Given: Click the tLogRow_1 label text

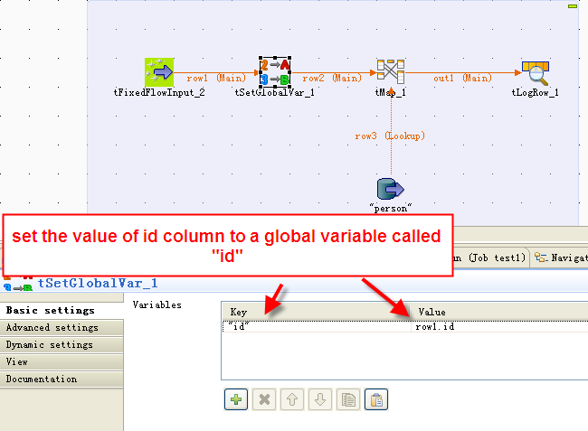Looking at the screenshot, I should coord(536,92).
